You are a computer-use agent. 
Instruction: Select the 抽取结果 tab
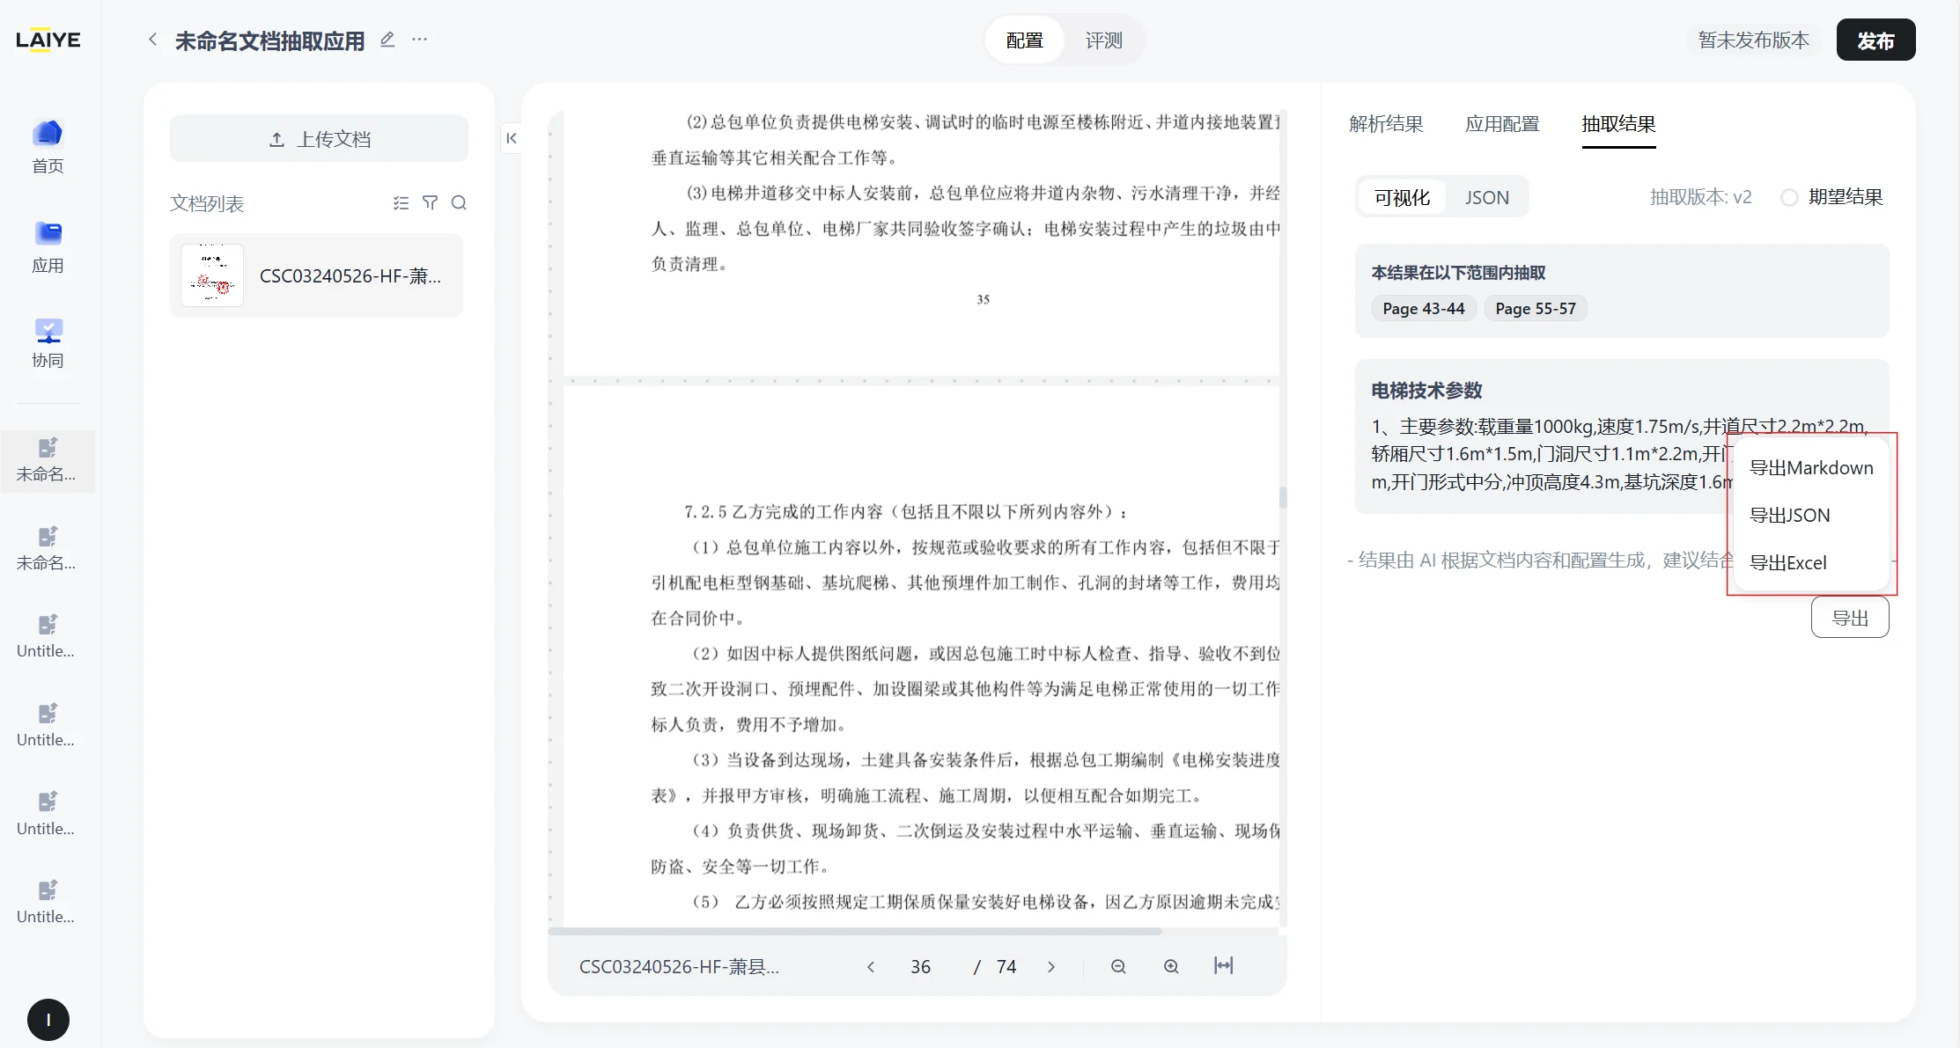tap(1619, 124)
